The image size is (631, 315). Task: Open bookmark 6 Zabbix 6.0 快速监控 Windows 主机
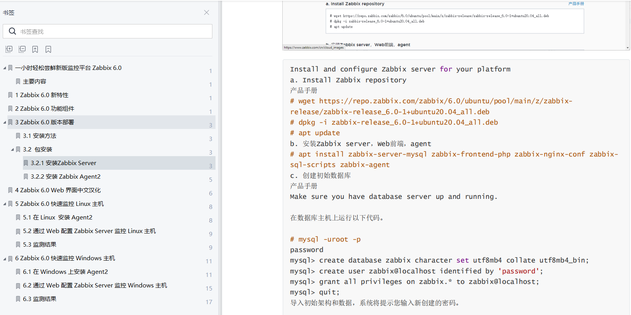point(65,258)
